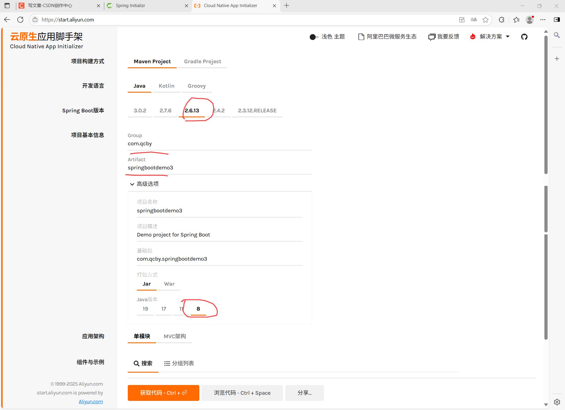Select War packaging
The height and width of the screenshot is (410, 565).
169,284
